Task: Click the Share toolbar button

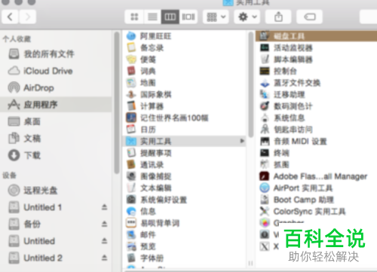Action: click(278, 17)
